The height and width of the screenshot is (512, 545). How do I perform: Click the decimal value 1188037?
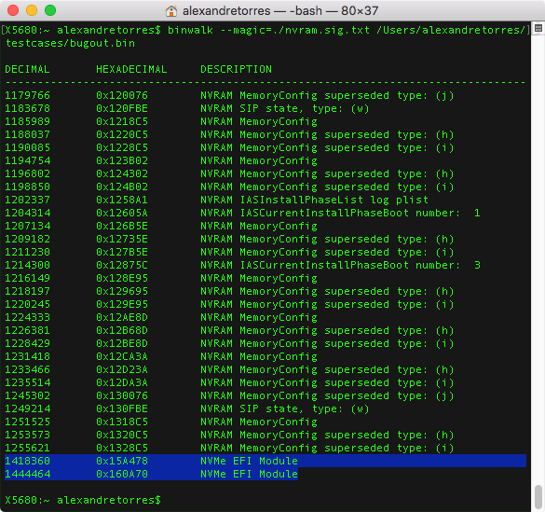(x=27, y=134)
